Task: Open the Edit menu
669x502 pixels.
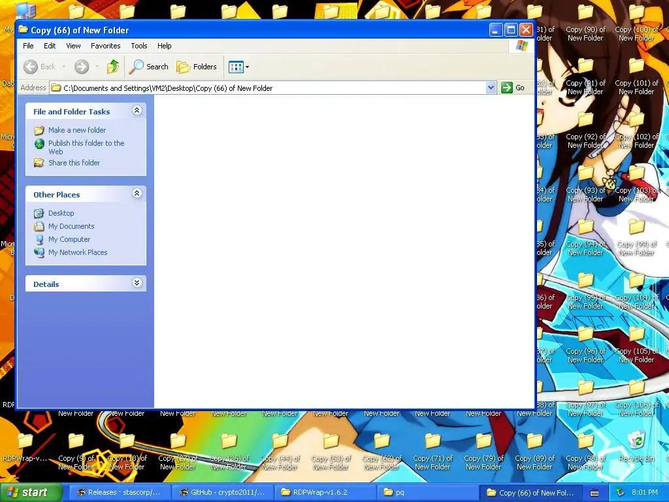Action: [50, 46]
